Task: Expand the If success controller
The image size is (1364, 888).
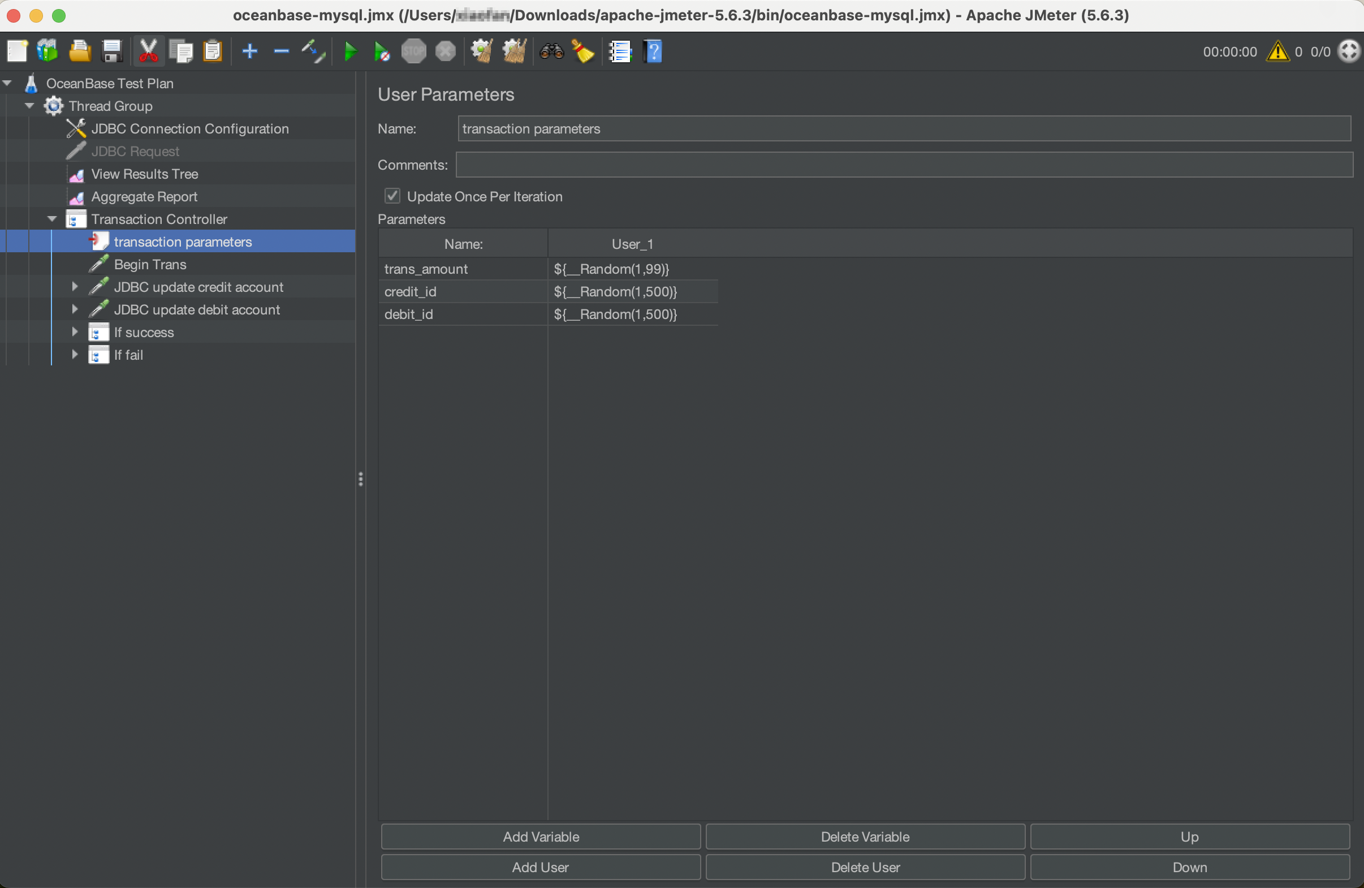Action: [75, 332]
